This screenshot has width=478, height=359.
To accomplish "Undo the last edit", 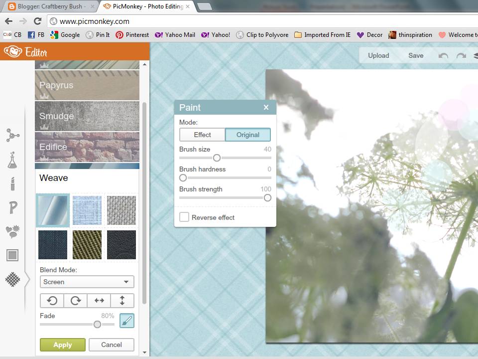I will coord(443,55).
